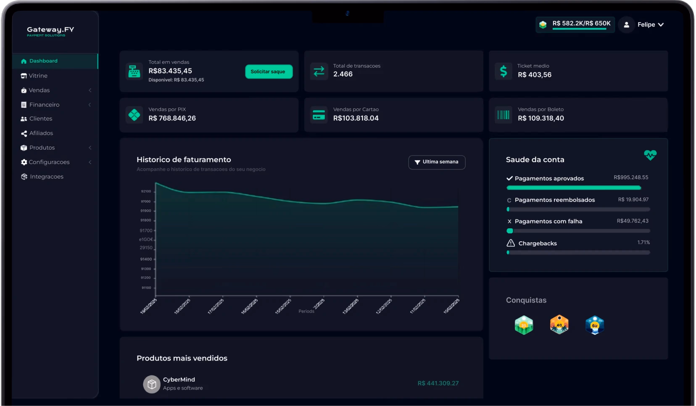
Task: Click the barcode icon on Vendas por Boleto
Action: [x=504, y=114]
